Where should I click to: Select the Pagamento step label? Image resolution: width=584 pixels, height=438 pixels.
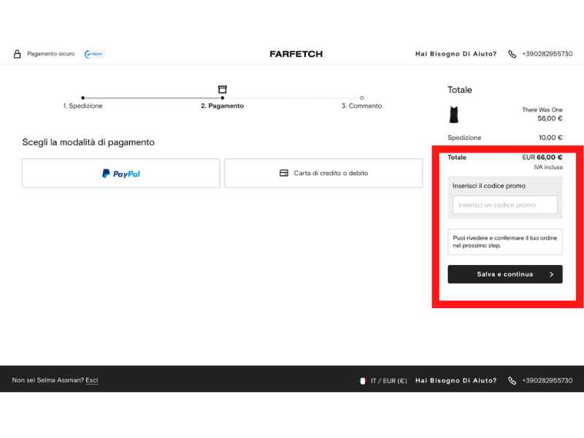[x=223, y=105]
